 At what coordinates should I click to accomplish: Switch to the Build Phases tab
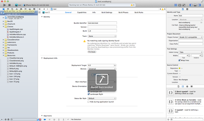pyautogui.click(x=123, y=12)
